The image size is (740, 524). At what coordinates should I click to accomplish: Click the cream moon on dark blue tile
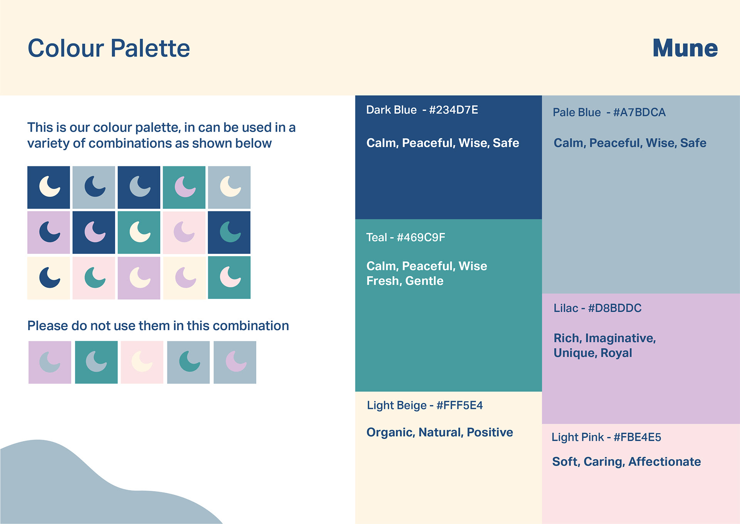coord(49,187)
